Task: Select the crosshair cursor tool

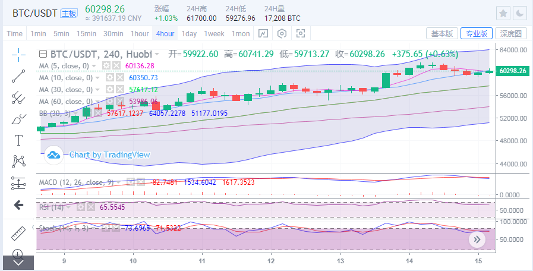Action: click(x=18, y=55)
